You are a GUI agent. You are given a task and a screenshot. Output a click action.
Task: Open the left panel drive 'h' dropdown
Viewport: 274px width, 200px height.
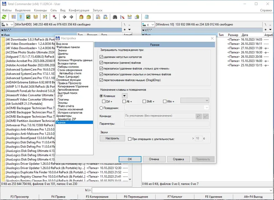[7, 24]
